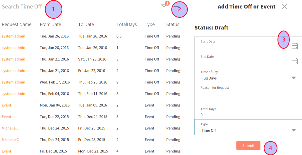
Task: Open the filter icon with badge
Action: point(164,7)
